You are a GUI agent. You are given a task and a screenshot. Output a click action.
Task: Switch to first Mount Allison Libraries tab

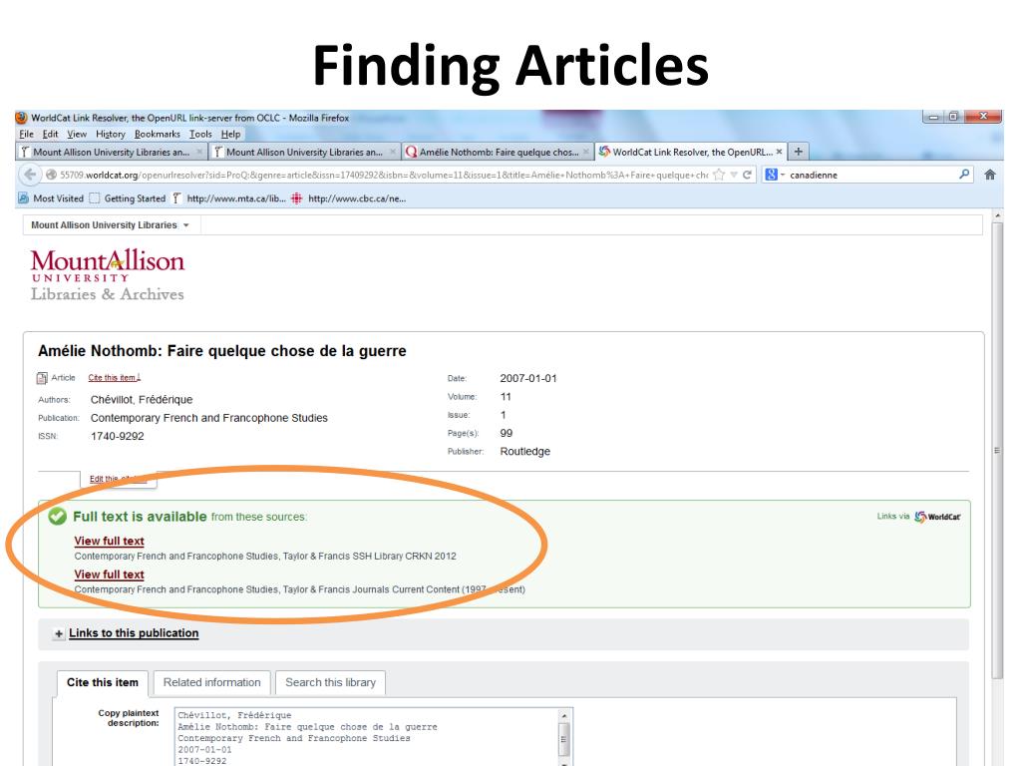[111, 152]
